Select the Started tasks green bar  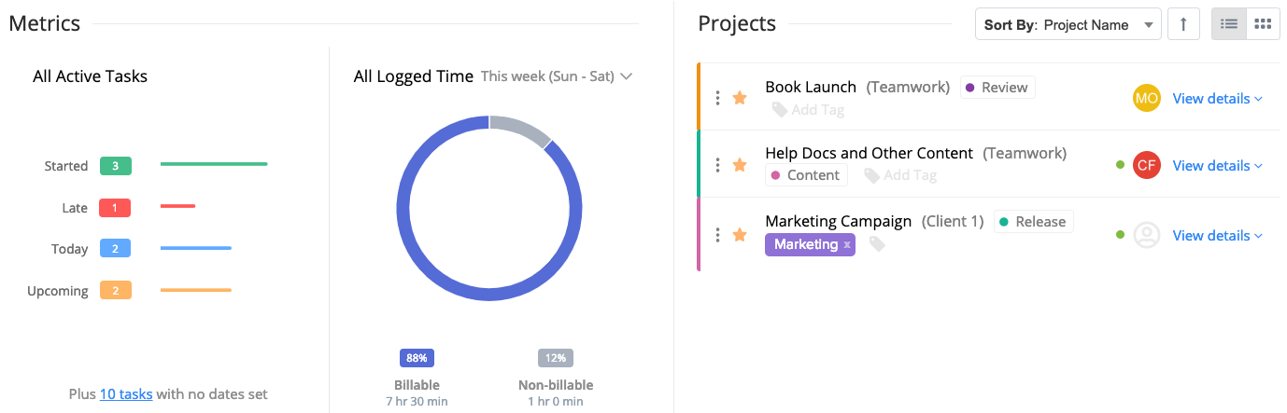(x=214, y=164)
